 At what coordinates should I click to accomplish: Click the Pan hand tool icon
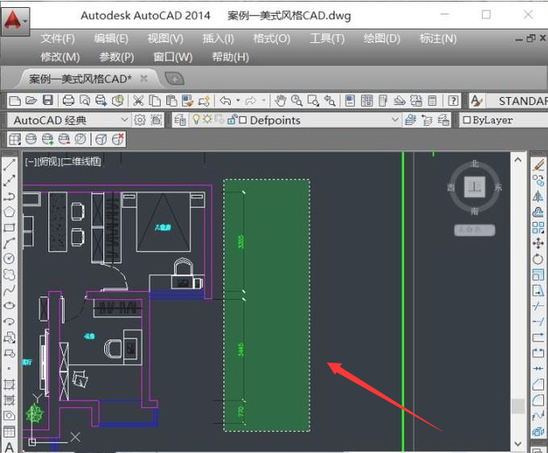coord(280,101)
